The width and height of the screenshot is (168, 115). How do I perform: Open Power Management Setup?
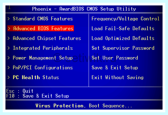(43, 58)
